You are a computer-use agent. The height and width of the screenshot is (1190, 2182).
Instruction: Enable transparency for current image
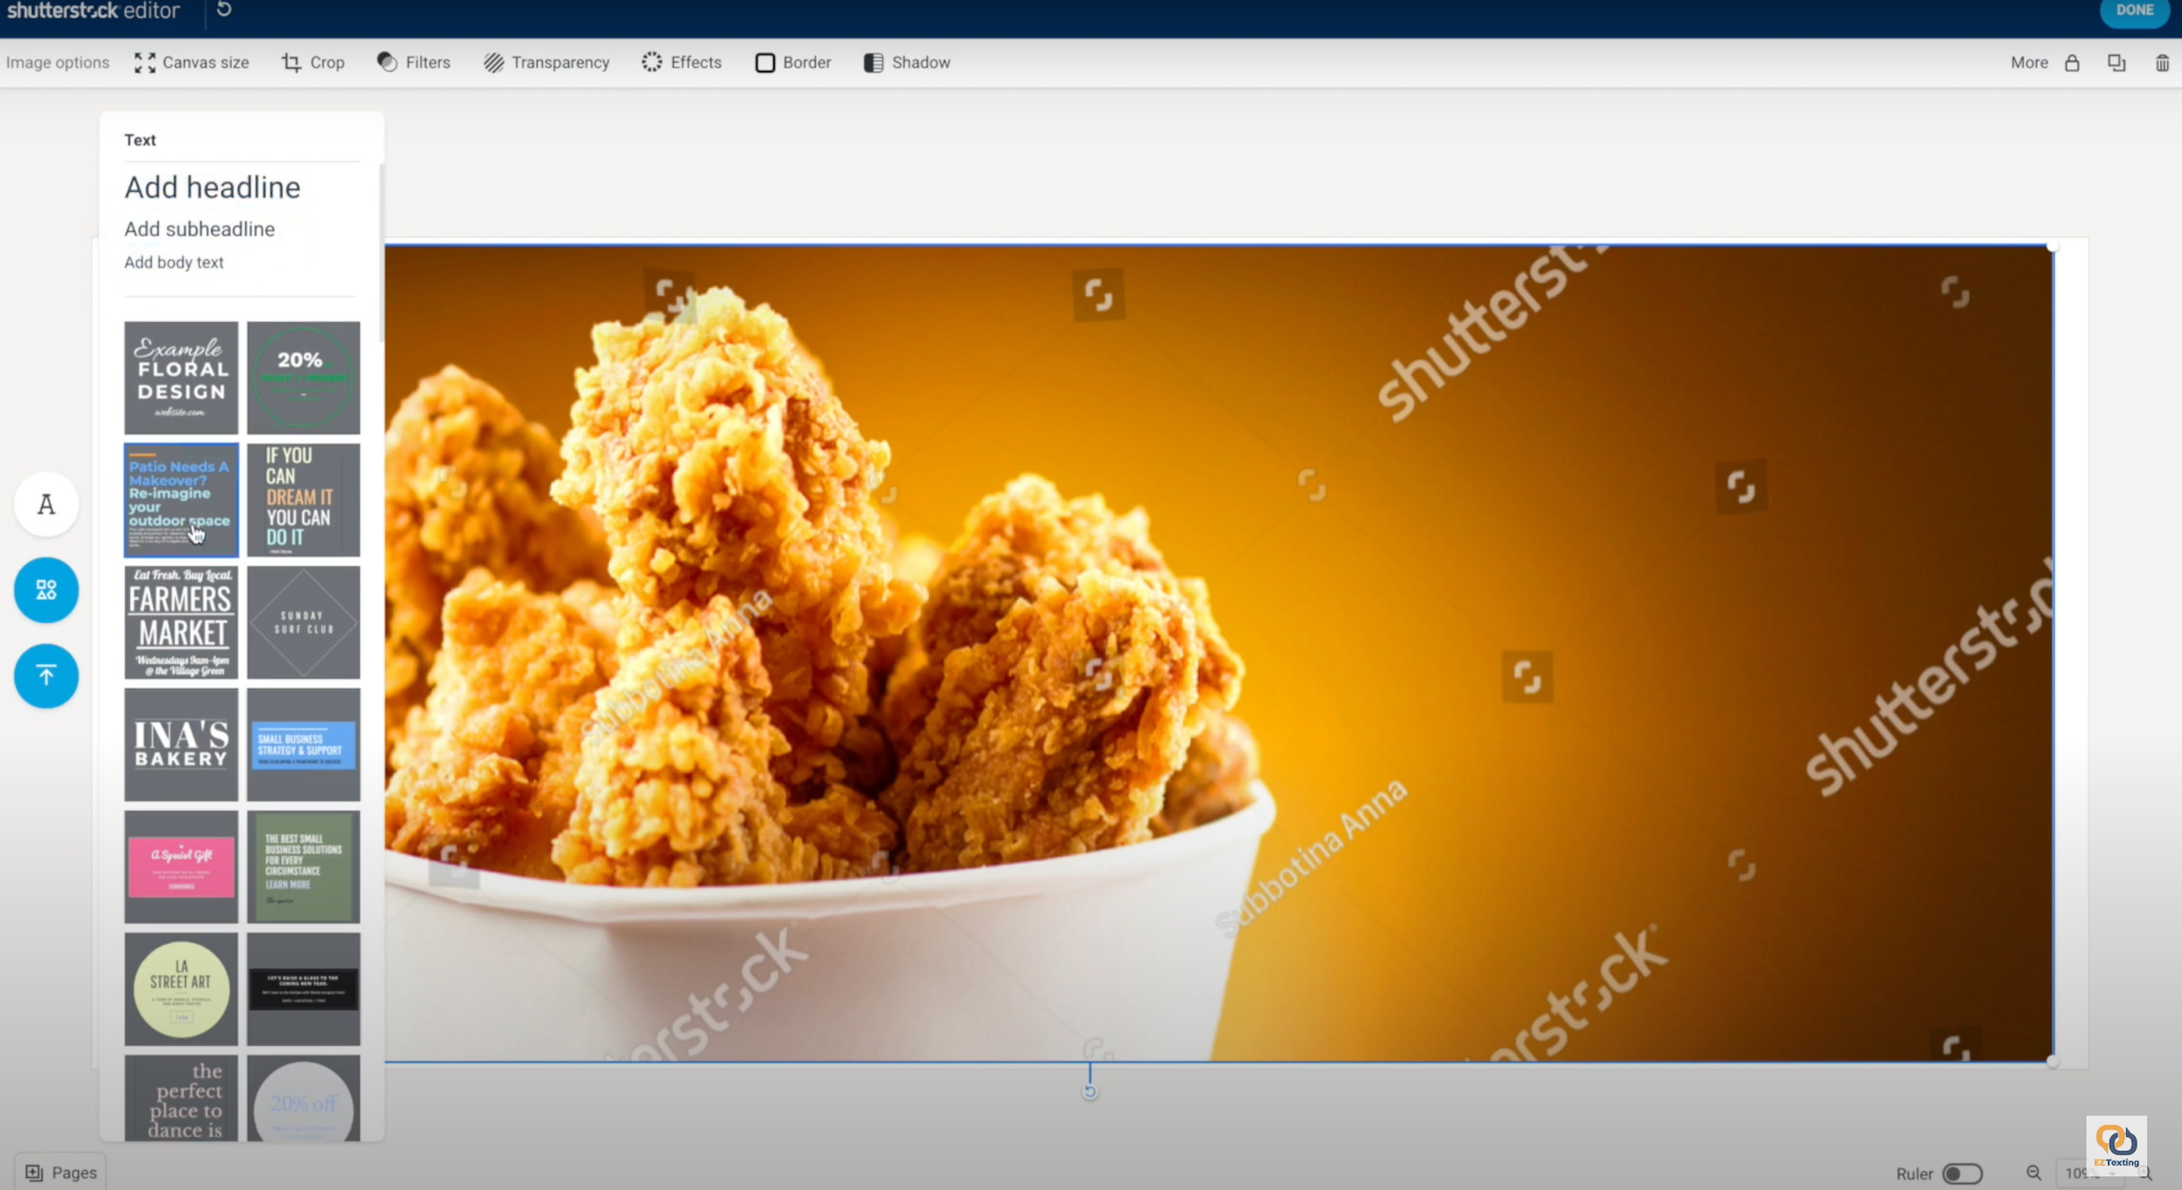pos(546,62)
